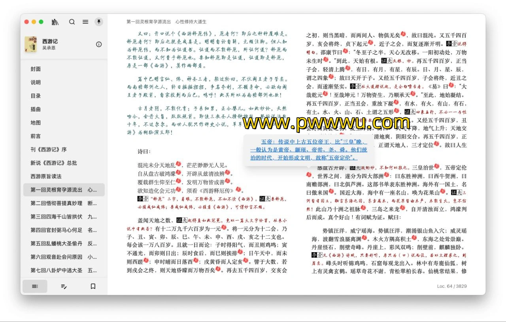This screenshot has height=322, width=506.
Task: Go to 目录 in the contents list
Action: [x=64, y=96]
